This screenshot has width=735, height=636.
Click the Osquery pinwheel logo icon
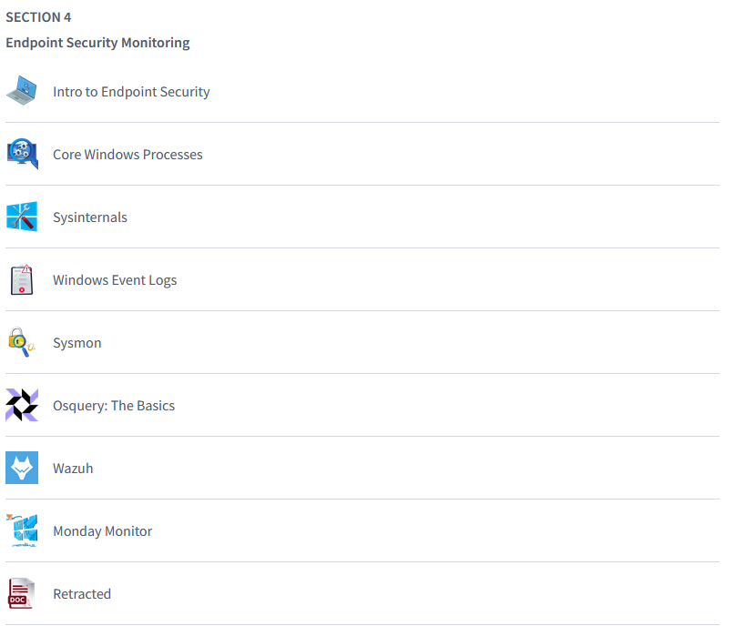tap(22, 405)
